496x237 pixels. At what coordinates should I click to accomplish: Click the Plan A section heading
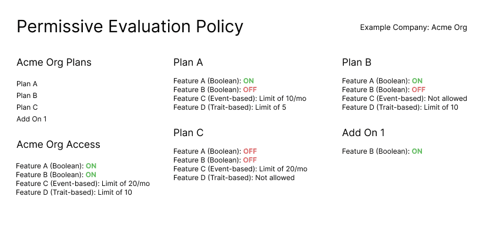coord(188,63)
